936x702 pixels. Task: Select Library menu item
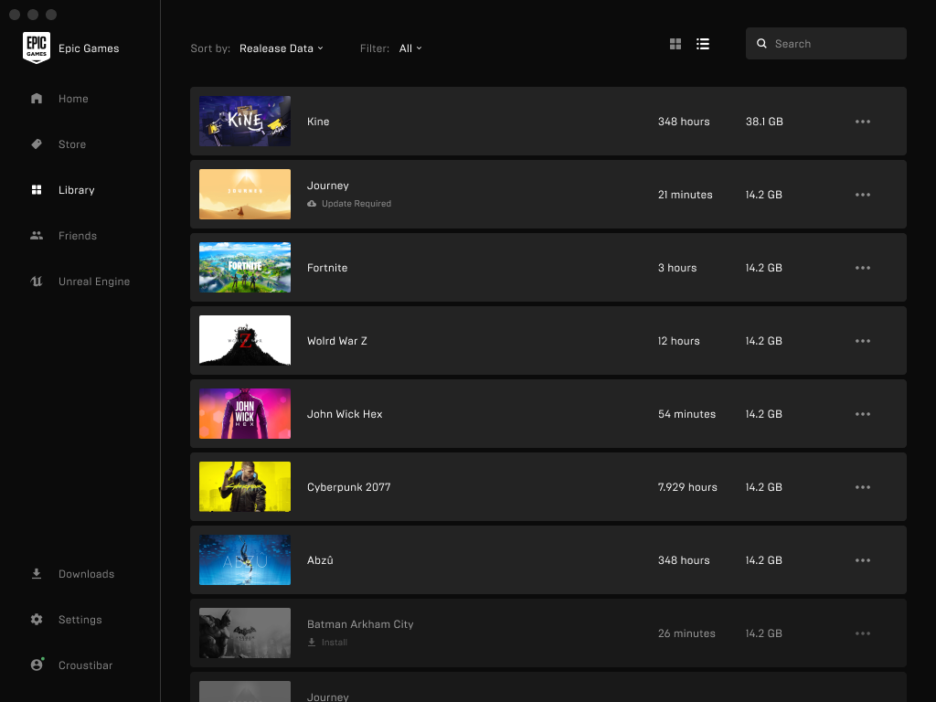coord(77,190)
